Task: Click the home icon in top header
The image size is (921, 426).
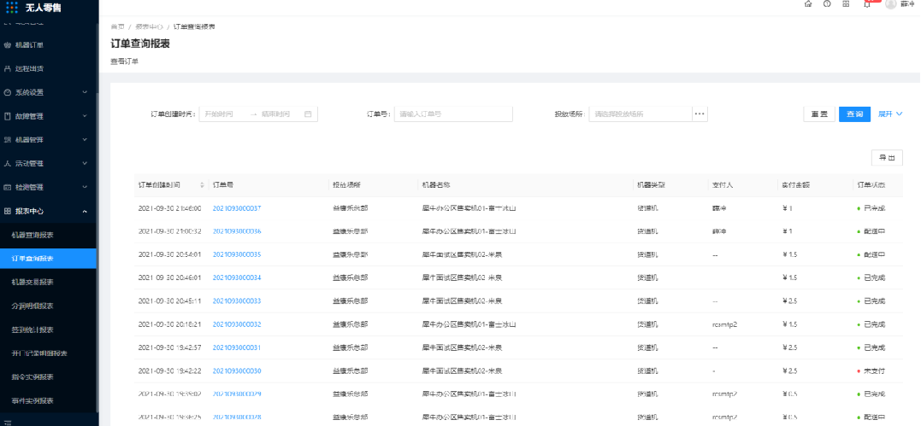Action: click(808, 3)
